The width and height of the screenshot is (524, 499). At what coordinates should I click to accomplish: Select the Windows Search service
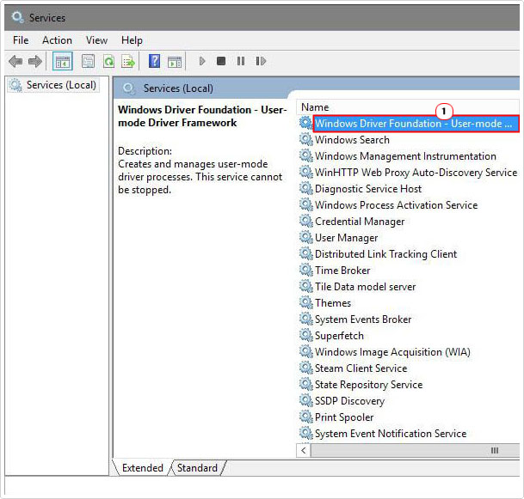click(x=352, y=140)
